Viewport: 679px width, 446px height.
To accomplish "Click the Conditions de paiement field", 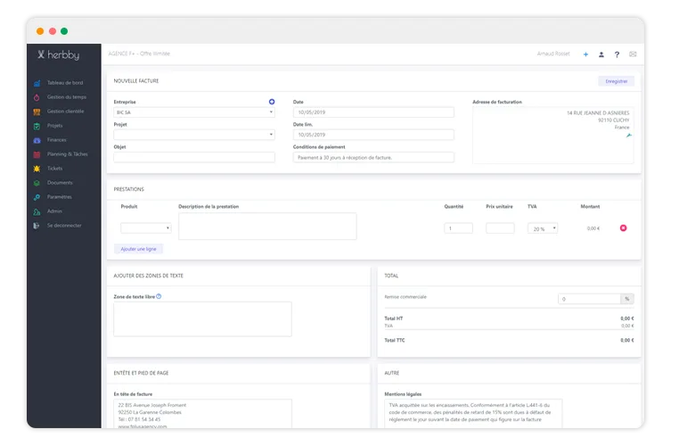I will [373, 157].
